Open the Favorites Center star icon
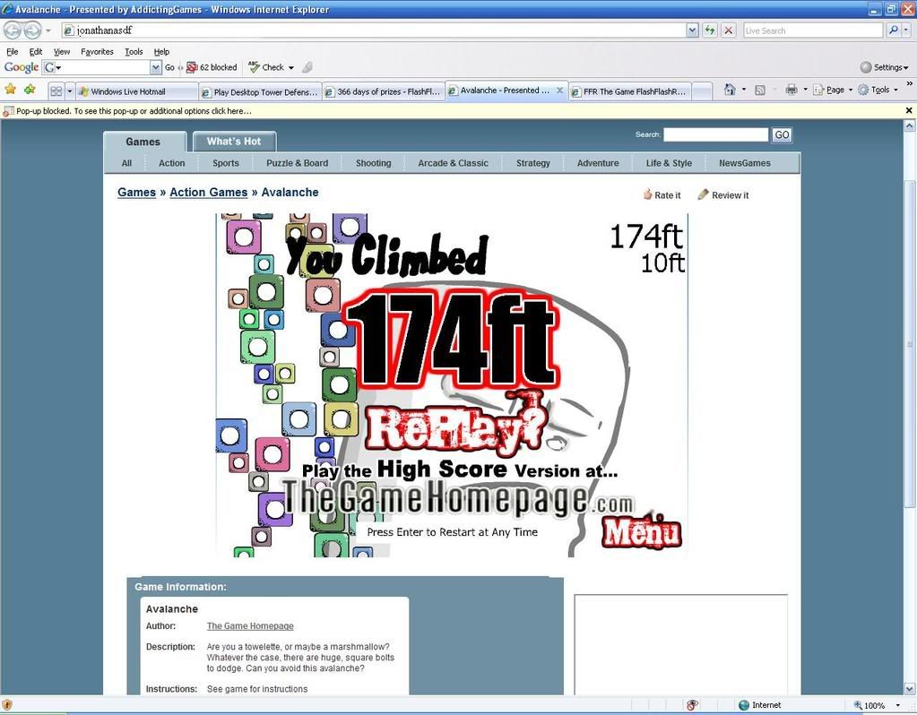 click(11, 90)
